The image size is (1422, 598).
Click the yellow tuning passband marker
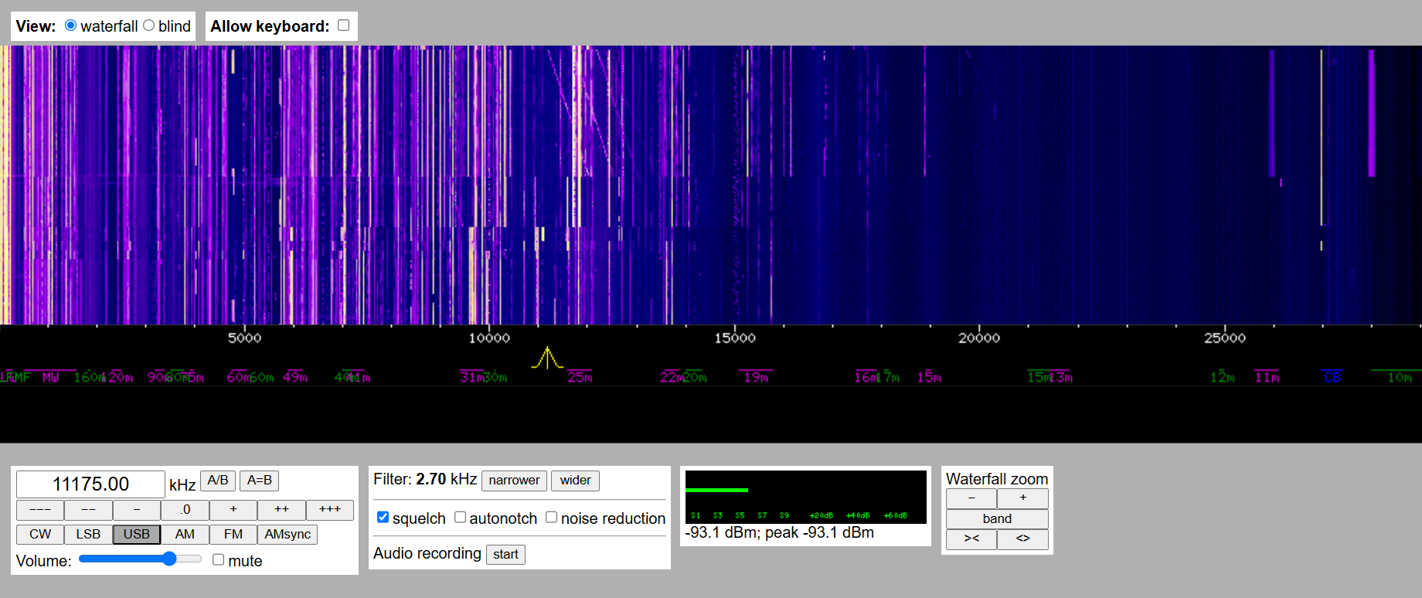point(547,358)
